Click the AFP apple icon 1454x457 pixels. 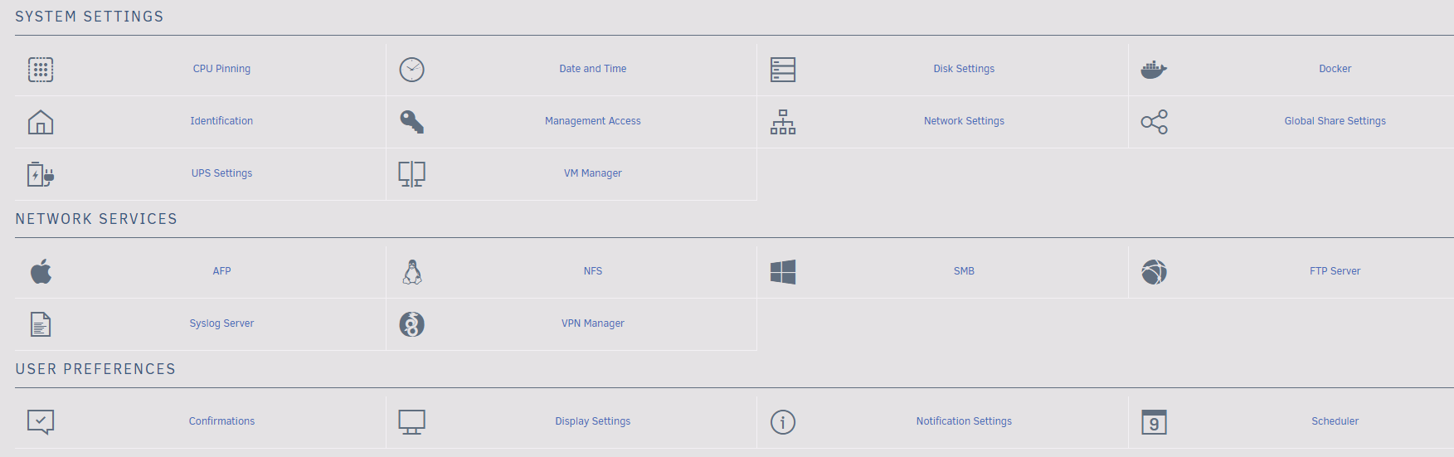(41, 272)
